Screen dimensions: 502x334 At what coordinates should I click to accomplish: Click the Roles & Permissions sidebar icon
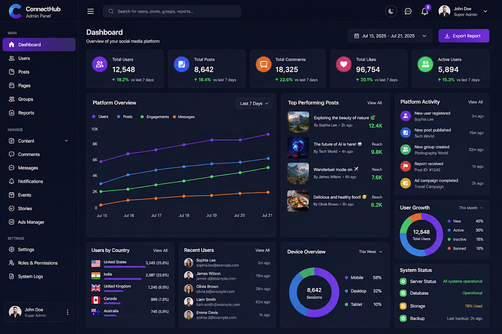click(11, 263)
